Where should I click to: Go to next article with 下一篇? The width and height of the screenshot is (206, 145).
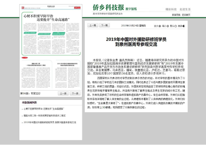pyautogui.click(x=104, y=25)
